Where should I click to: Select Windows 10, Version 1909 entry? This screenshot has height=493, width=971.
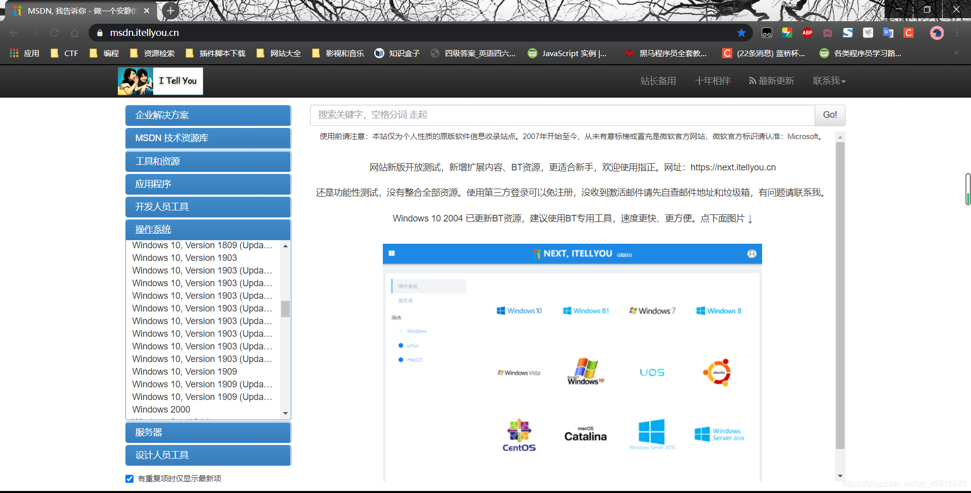point(185,372)
